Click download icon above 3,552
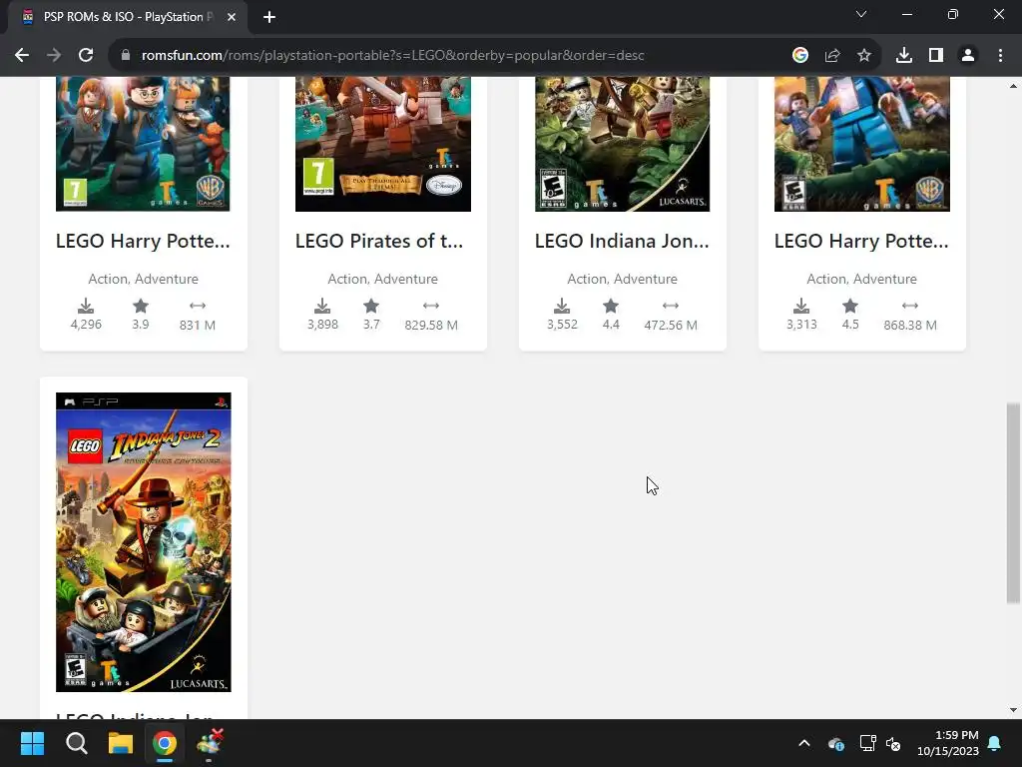Image resolution: width=1022 pixels, height=767 pixels. 562,306
